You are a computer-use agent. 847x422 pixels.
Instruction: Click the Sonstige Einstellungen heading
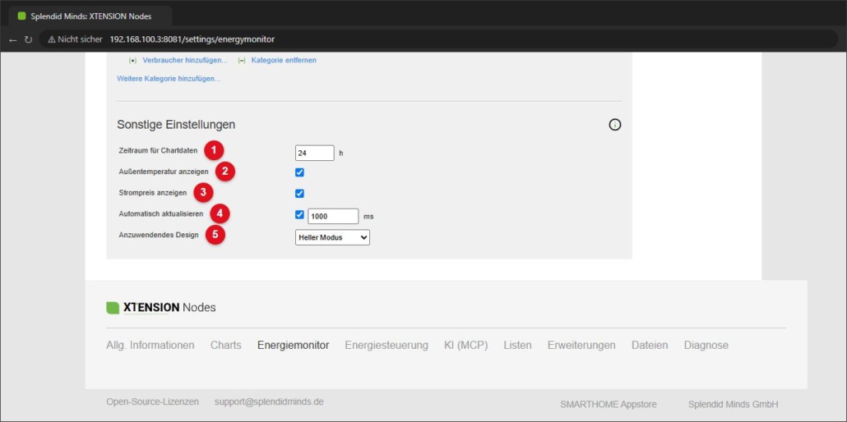tap(176, 125)
